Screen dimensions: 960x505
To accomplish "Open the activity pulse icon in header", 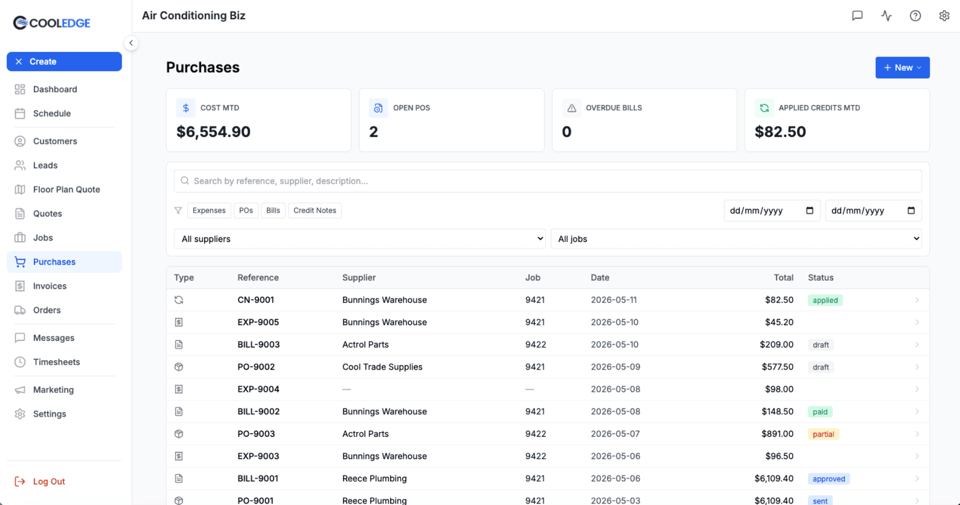I will point(886,16).
